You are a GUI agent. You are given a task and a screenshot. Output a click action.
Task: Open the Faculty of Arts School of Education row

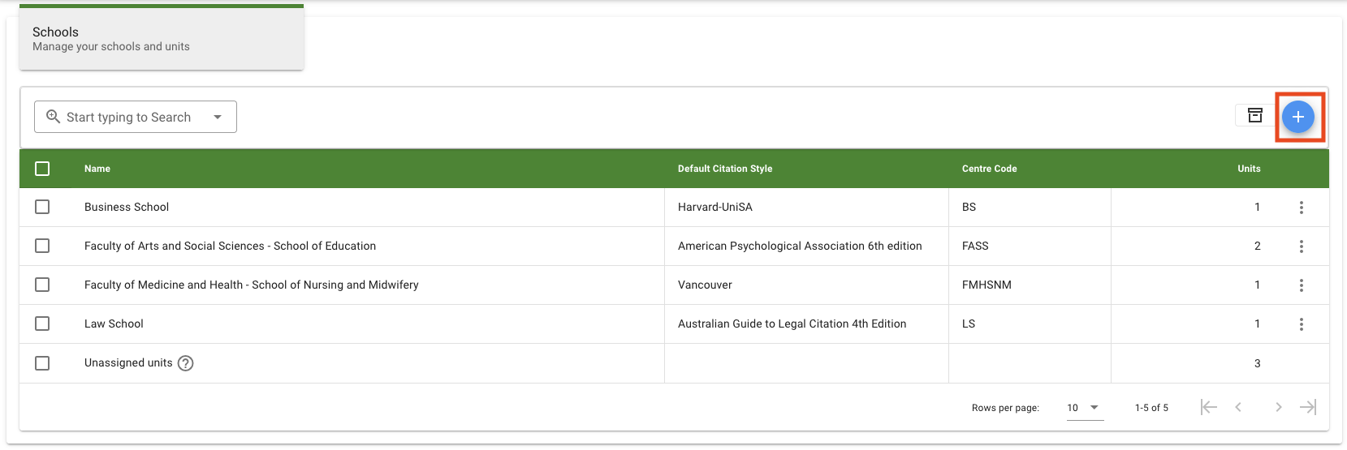point(230,246)
